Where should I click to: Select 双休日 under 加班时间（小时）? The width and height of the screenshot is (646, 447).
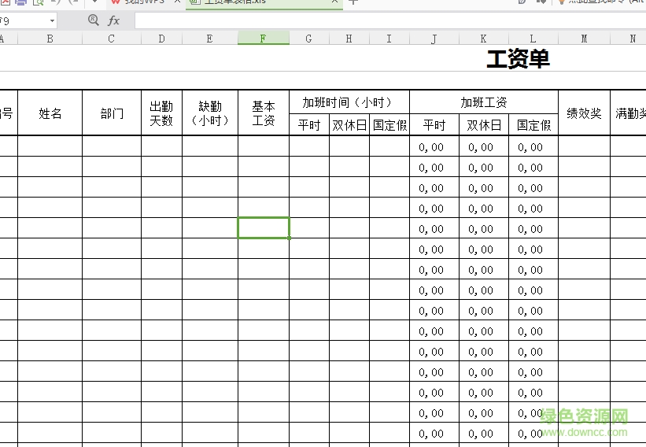tap(349, 125)
